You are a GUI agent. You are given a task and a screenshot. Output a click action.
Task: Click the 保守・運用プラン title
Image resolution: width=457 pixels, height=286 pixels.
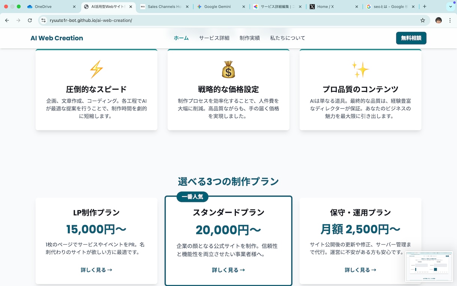point(360,213)
